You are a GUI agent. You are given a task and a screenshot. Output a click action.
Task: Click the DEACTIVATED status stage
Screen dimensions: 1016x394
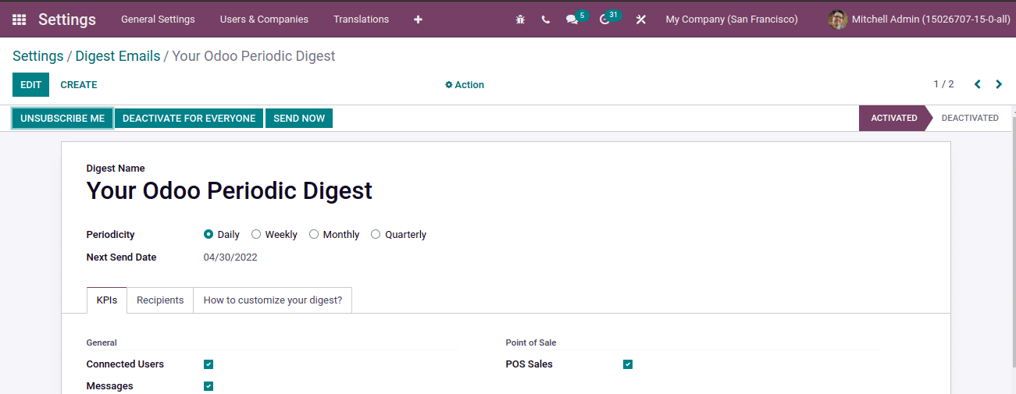pos(970,119)
